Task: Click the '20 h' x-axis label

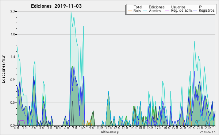Action: (x=183, y=128)
